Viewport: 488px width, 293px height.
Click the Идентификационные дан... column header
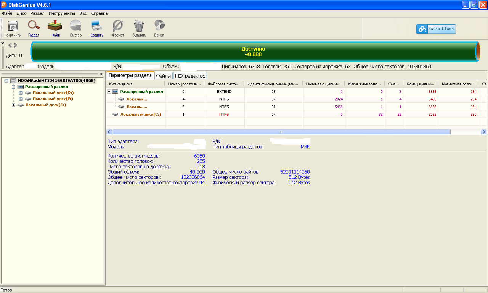pyautogui.click(x=273, y=84)
